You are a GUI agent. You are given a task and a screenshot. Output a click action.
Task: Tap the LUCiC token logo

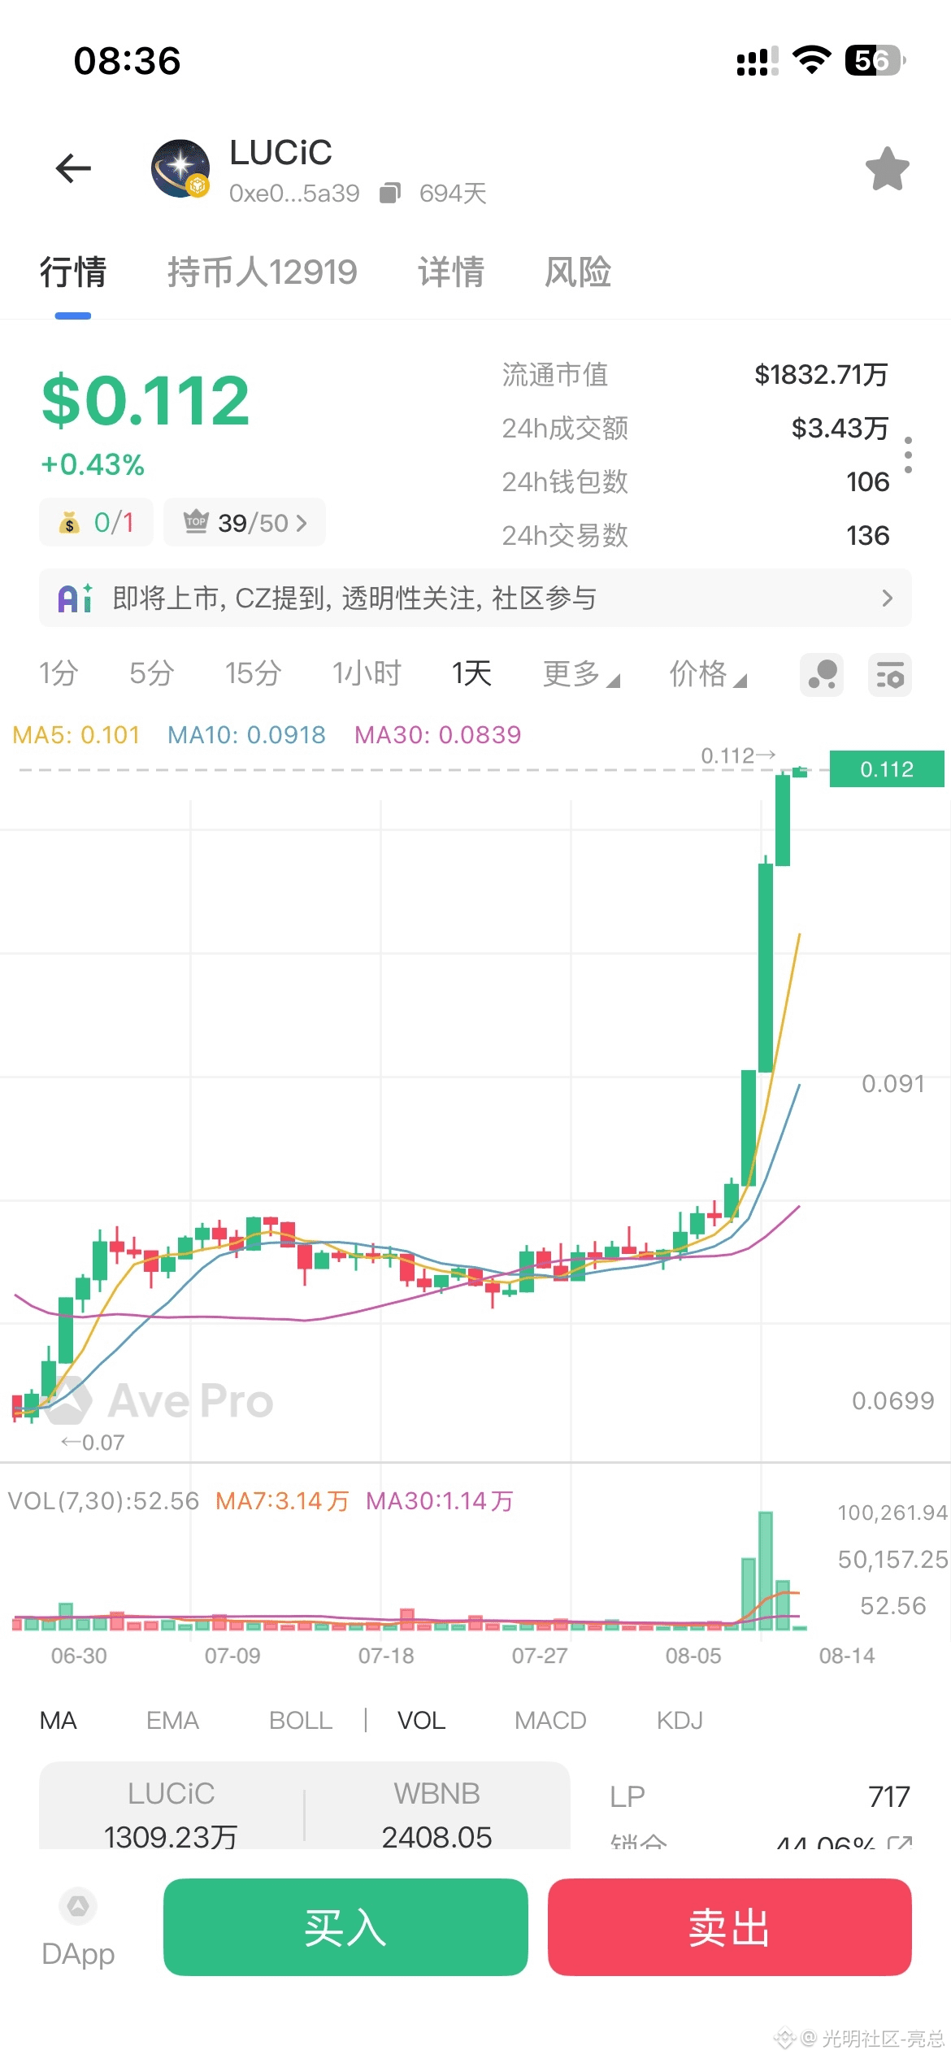coord(180,168)
